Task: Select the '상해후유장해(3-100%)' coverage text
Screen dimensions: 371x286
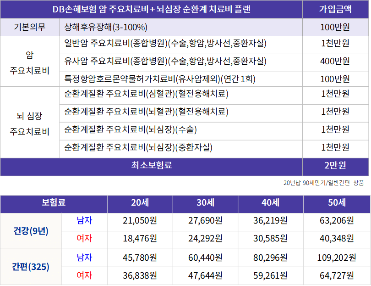Action: (x=106, y=27)
